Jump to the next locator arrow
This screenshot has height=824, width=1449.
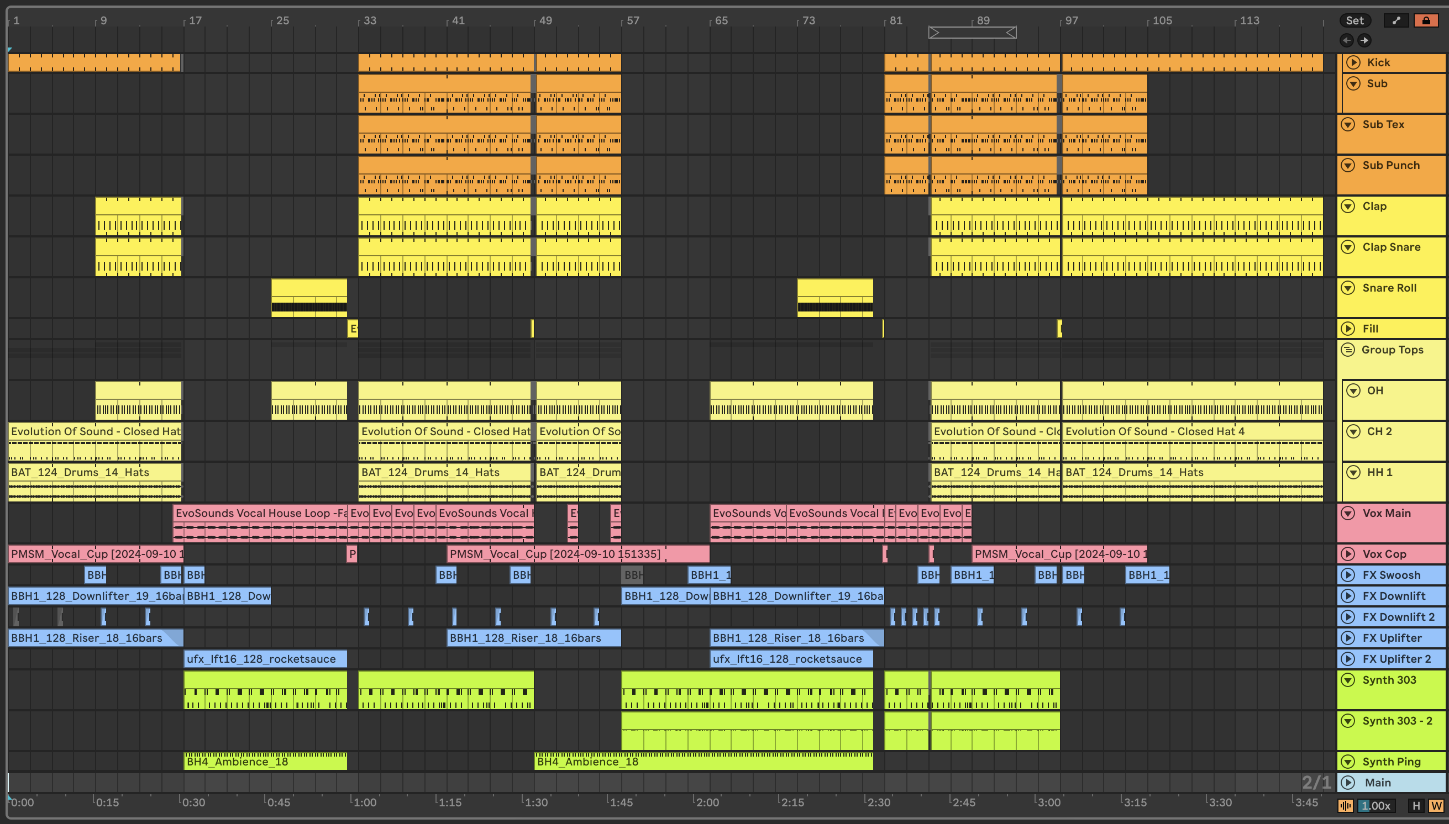1364,40
